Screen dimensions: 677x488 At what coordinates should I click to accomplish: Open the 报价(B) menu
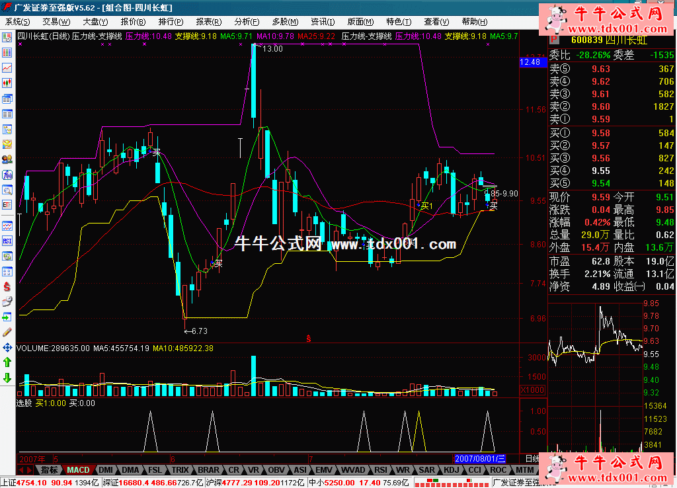point(133,22)
